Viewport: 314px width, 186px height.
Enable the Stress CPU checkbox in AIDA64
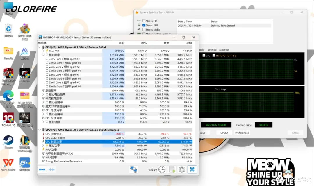pos(144,21)
